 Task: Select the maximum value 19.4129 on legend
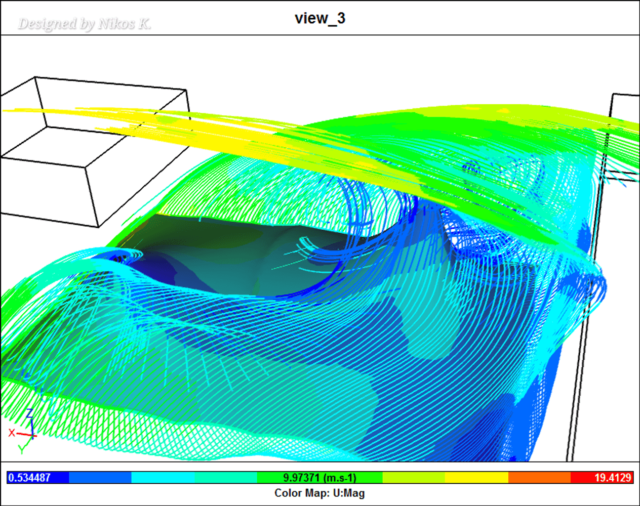click(612, 478)
